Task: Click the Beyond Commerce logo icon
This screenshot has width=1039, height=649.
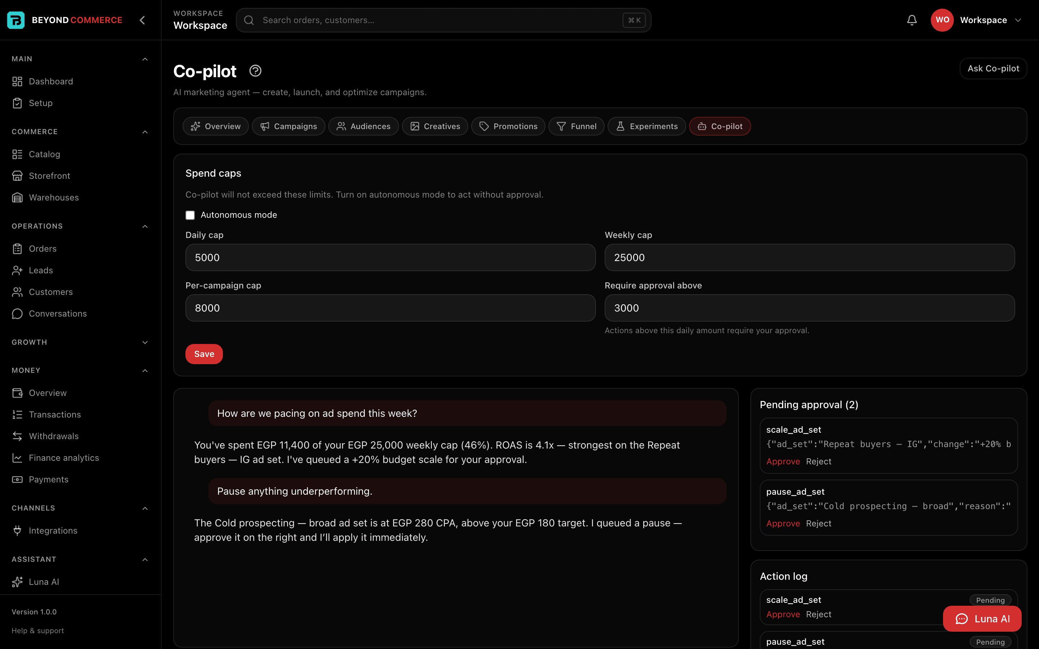Action: (x=16, y=20)
